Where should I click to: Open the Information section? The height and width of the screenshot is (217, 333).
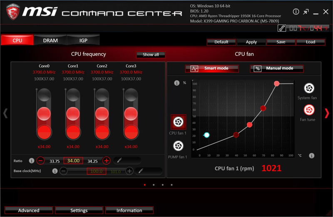coord(129,210)
